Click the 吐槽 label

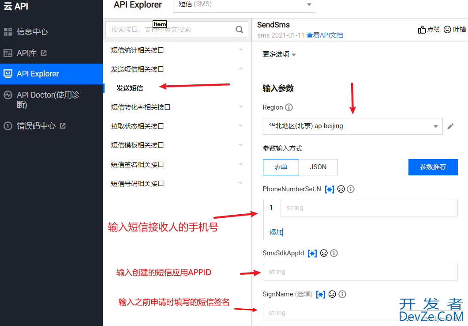460,29
